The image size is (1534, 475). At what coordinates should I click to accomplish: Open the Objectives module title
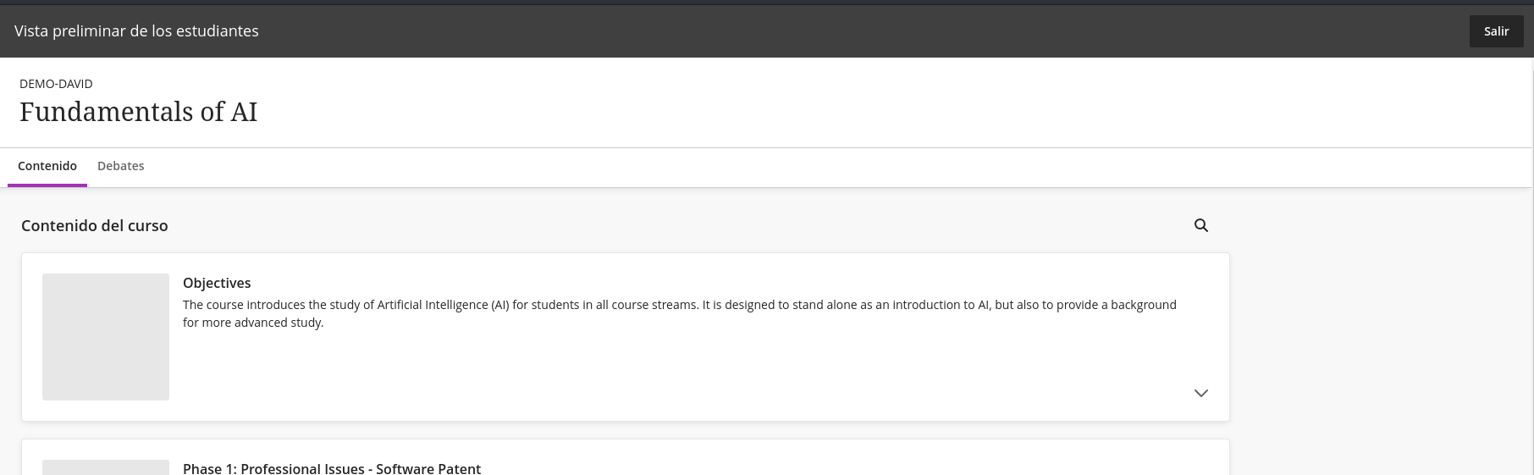click(217, 283)
